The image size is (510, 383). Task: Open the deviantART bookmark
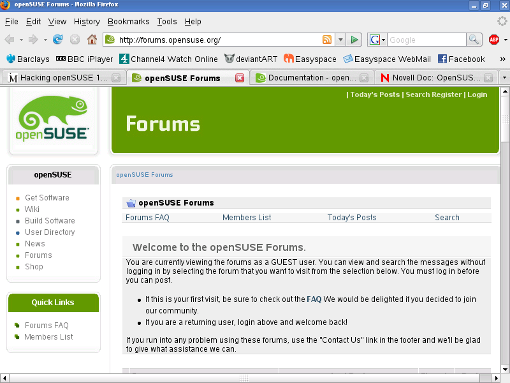click(251, 59)
